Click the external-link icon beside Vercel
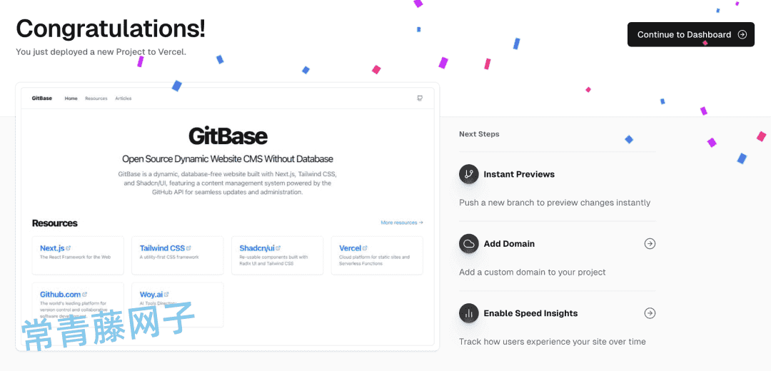Screen dimensions: 771x371 (x=366, y=248)
